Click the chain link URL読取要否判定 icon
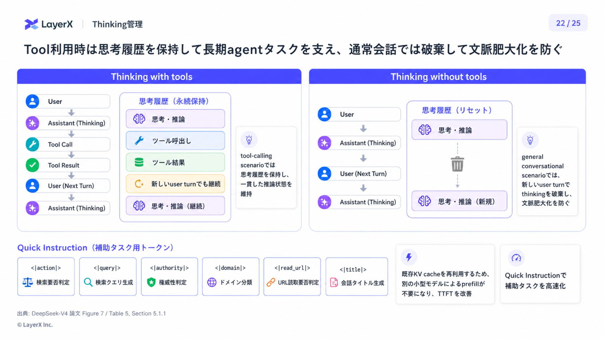This screenshot has height=339, width=605. point(271,282)
